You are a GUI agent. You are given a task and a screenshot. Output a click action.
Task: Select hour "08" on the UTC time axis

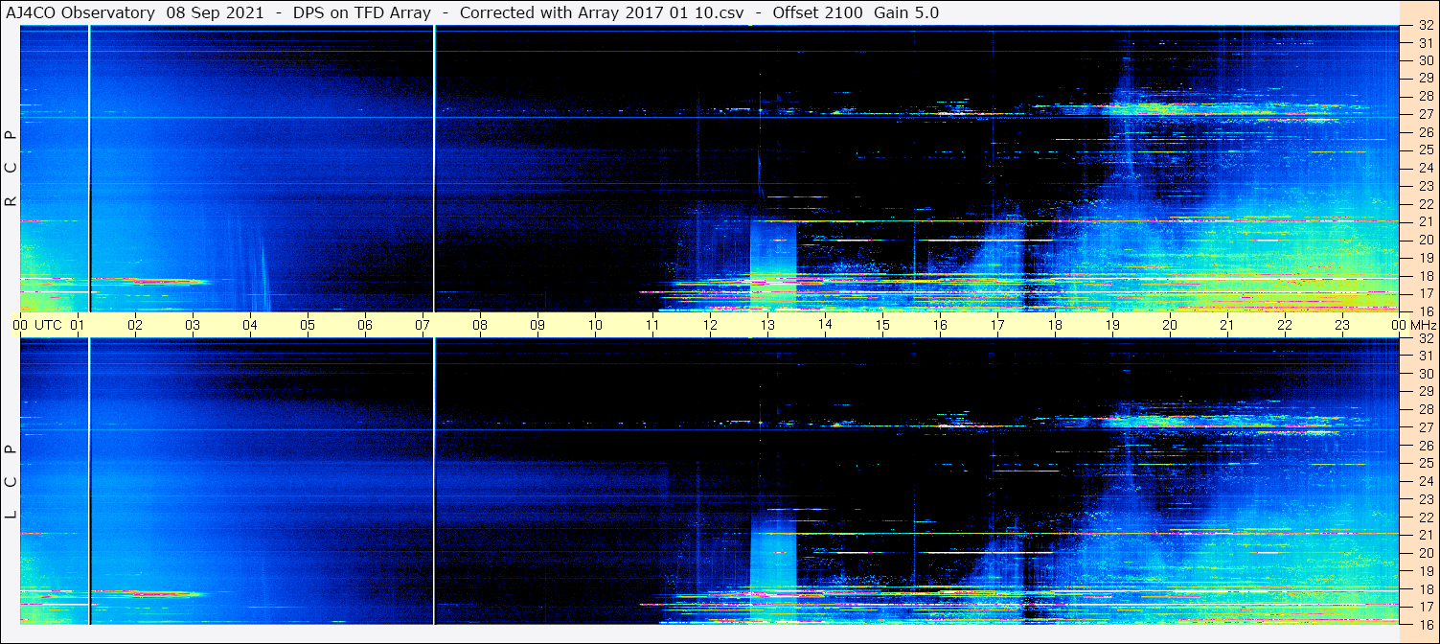480,325
